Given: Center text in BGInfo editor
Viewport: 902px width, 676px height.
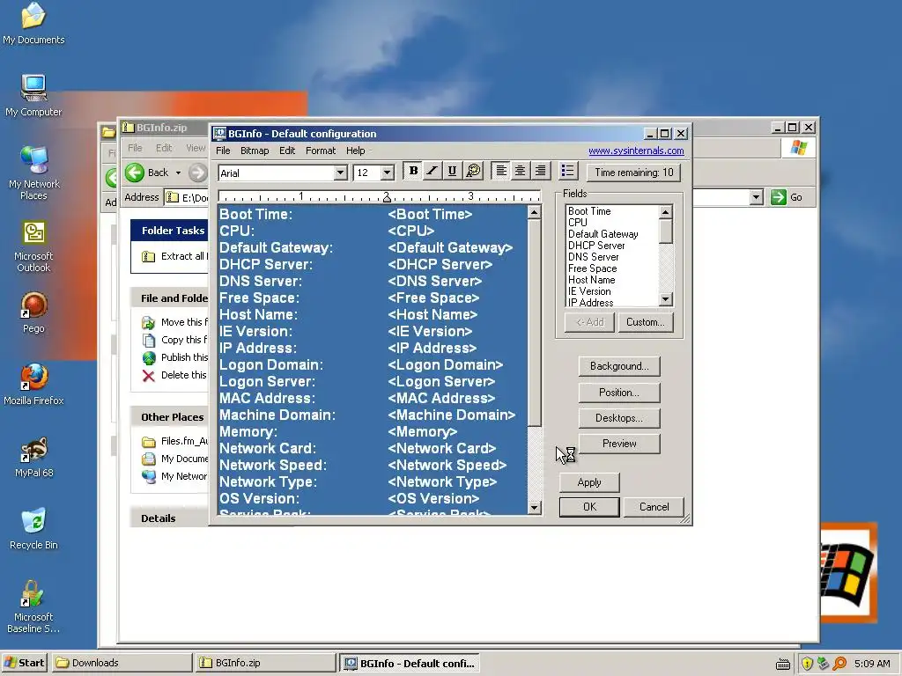Looking at the screenshot, I should coord(520,171).
